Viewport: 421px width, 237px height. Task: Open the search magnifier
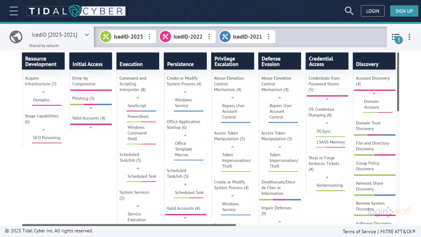pos(349,11)
